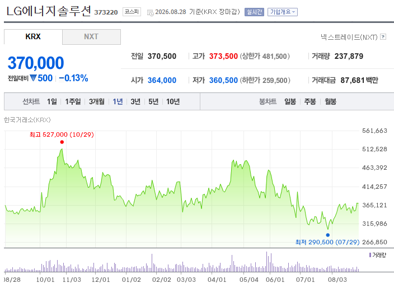
Task: Select the 1일 line chart period
Action: (51, 101)
